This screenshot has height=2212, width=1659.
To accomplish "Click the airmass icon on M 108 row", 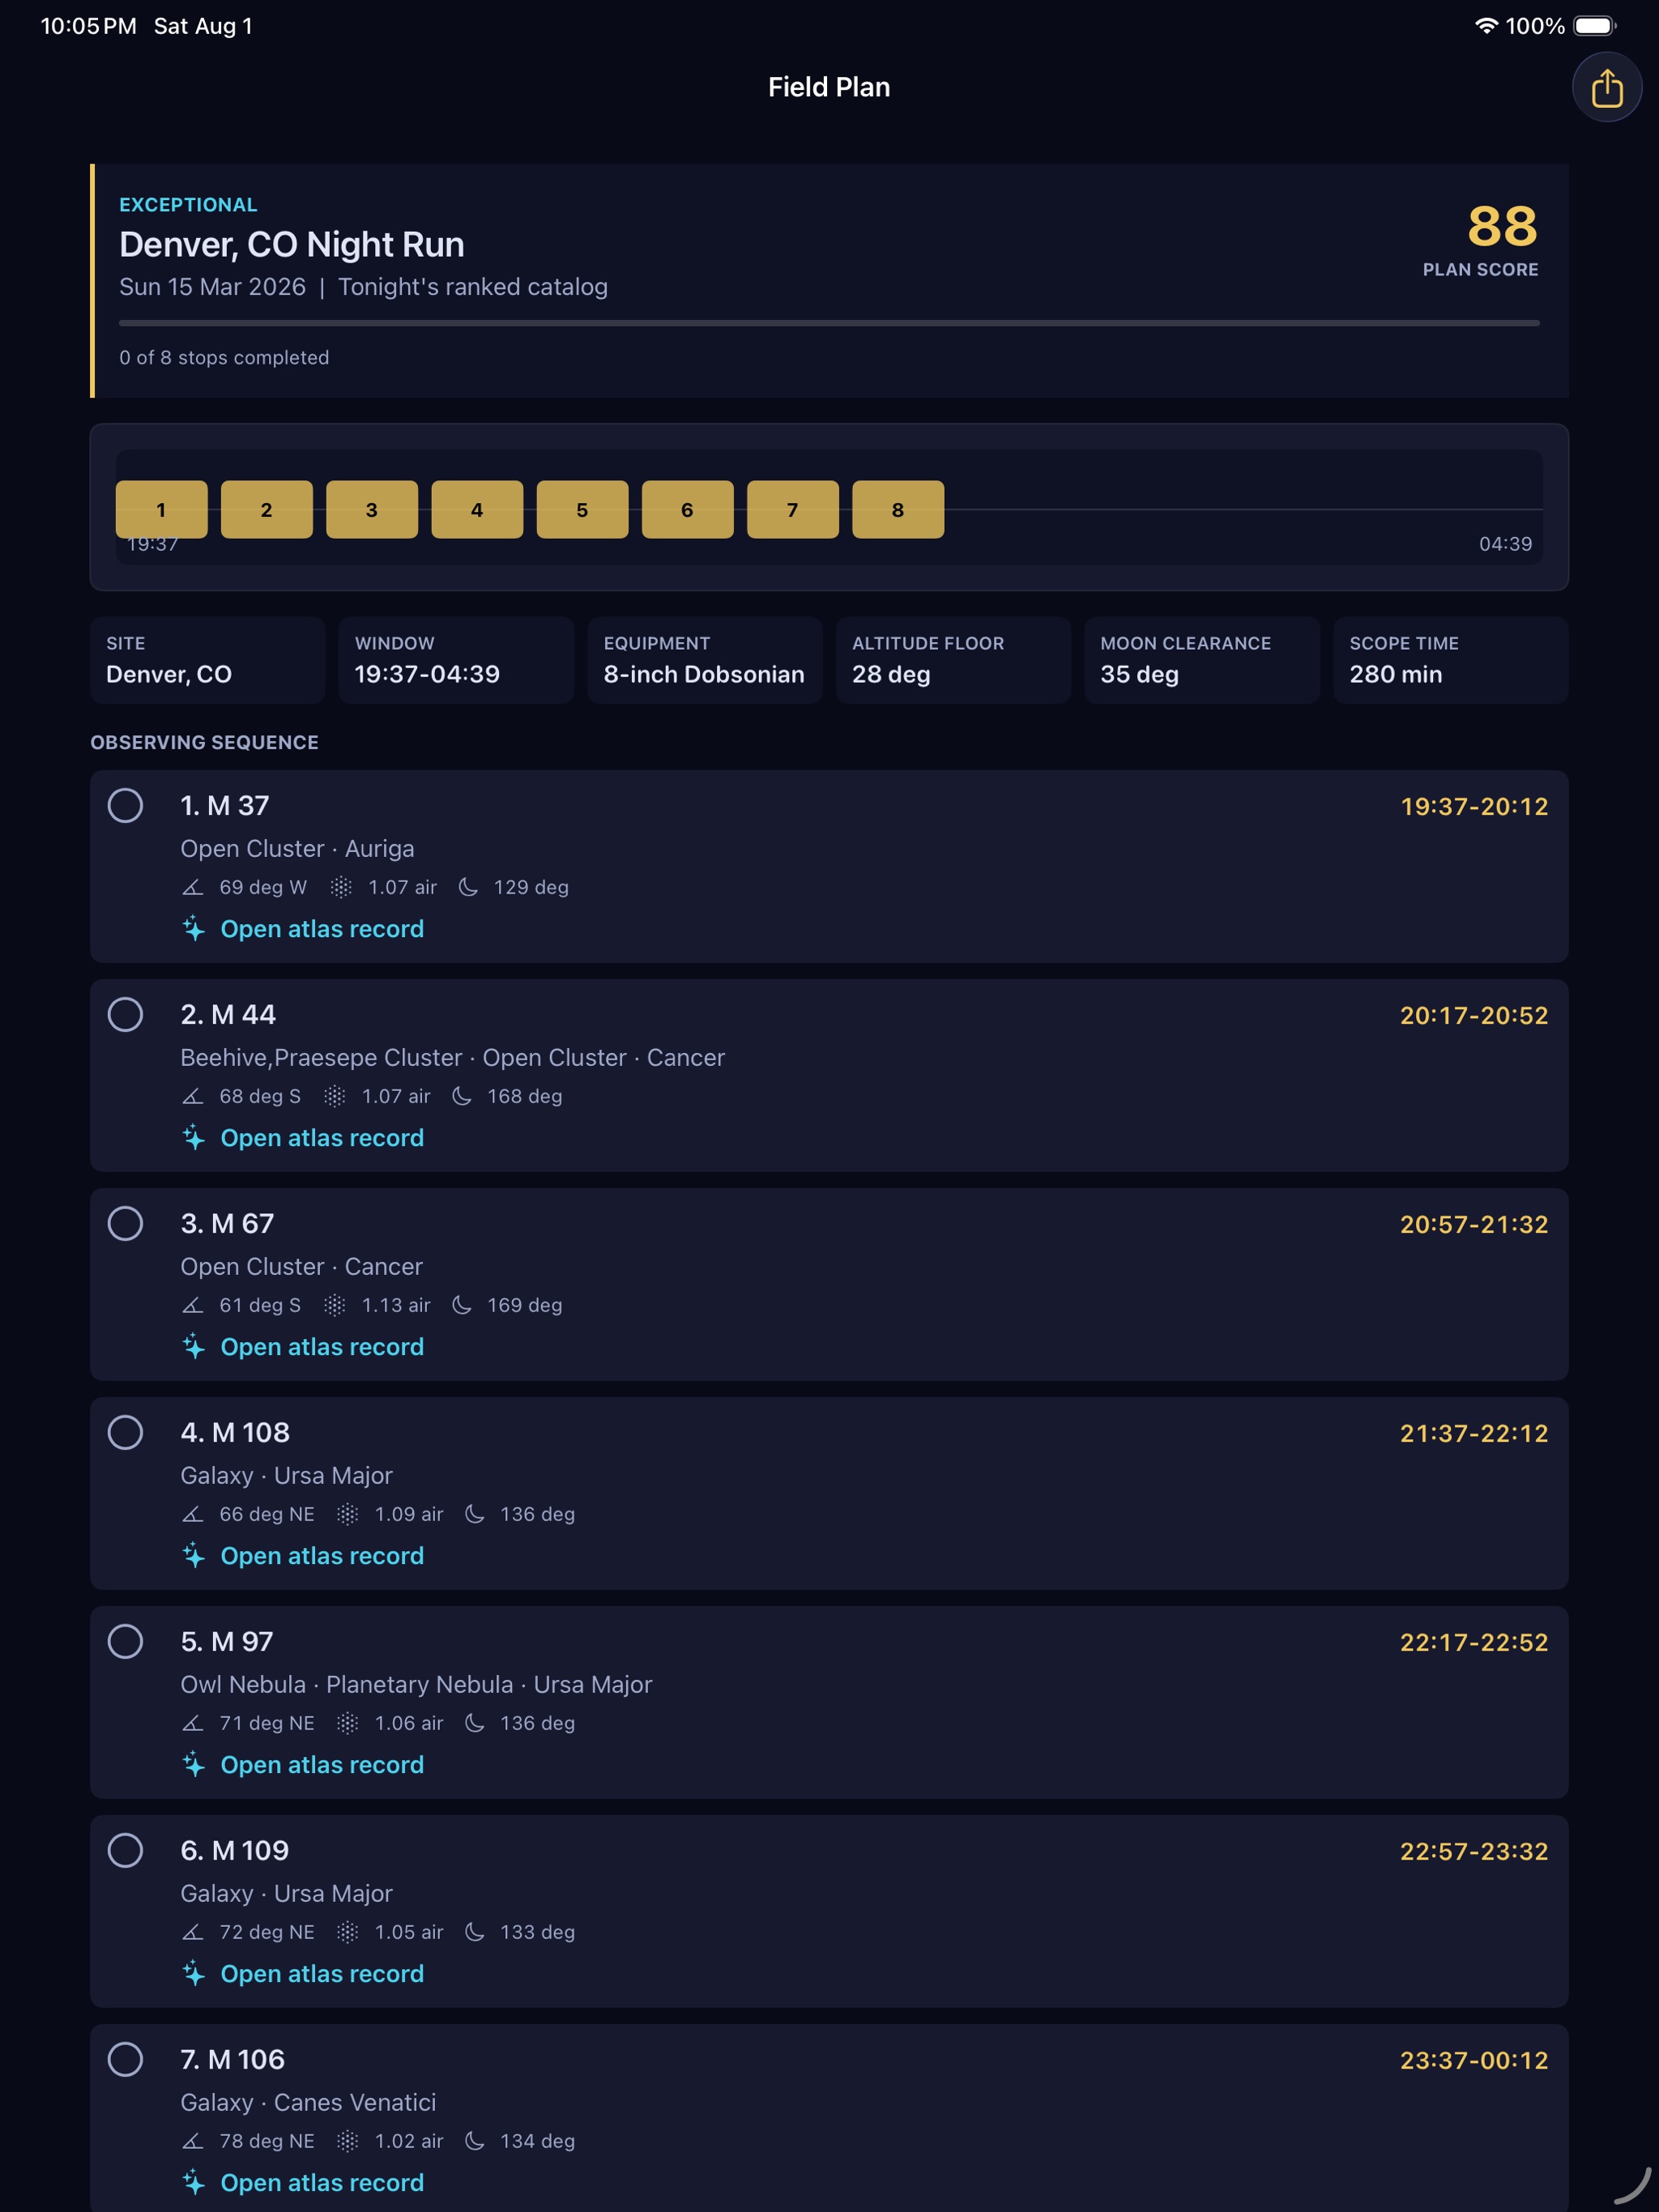I will point(347,1515).
